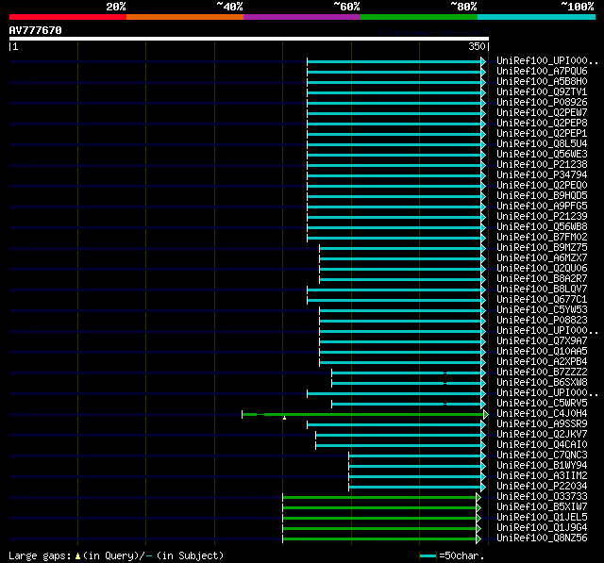Image resolution: width=604 pixels, height=563 pixels.
Task: Click the UniRef100_A9PFG5 entry
Action: (x=542, y=207)
